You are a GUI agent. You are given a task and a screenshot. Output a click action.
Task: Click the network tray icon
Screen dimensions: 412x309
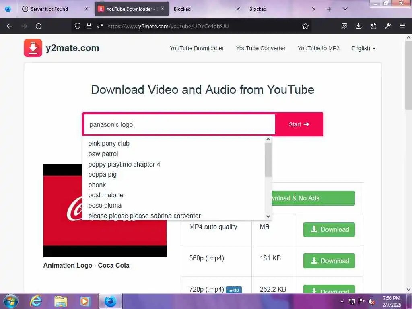click(x=352, y=301)
